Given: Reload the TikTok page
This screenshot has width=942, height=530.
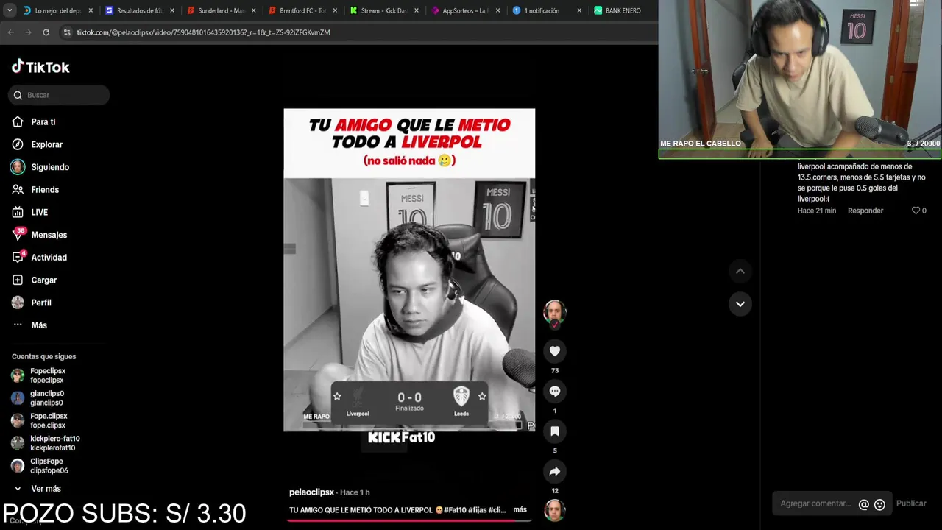Looking at the screenshot, I should pyautogui.click(x=46, y=32).
